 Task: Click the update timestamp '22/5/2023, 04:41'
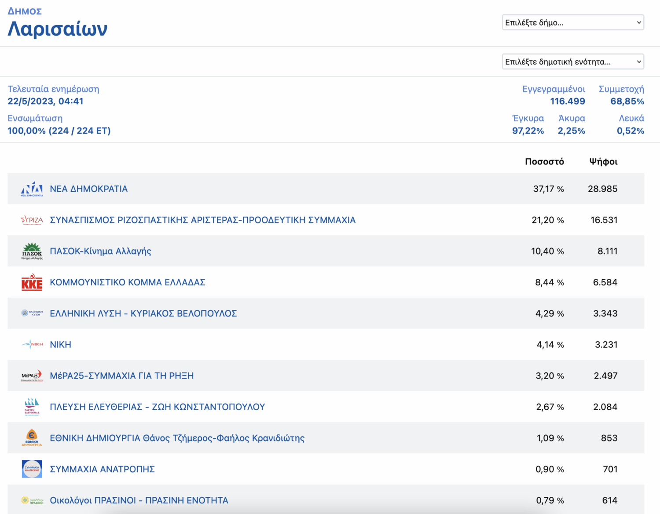45,101
